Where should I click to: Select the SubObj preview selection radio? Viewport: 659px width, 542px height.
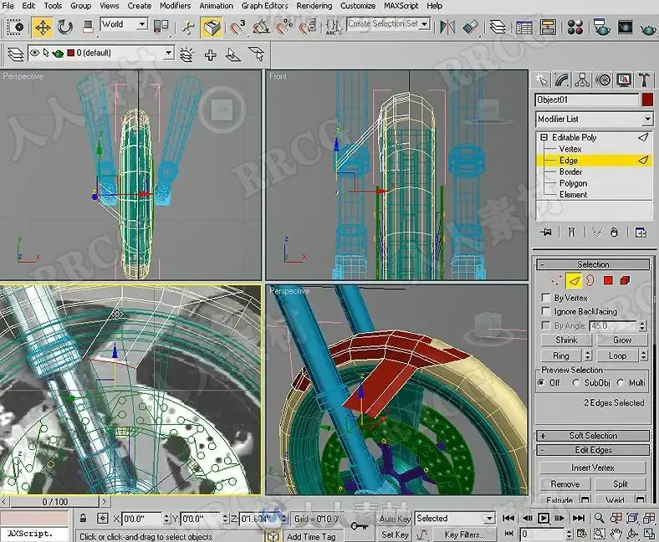coord(577,382)
